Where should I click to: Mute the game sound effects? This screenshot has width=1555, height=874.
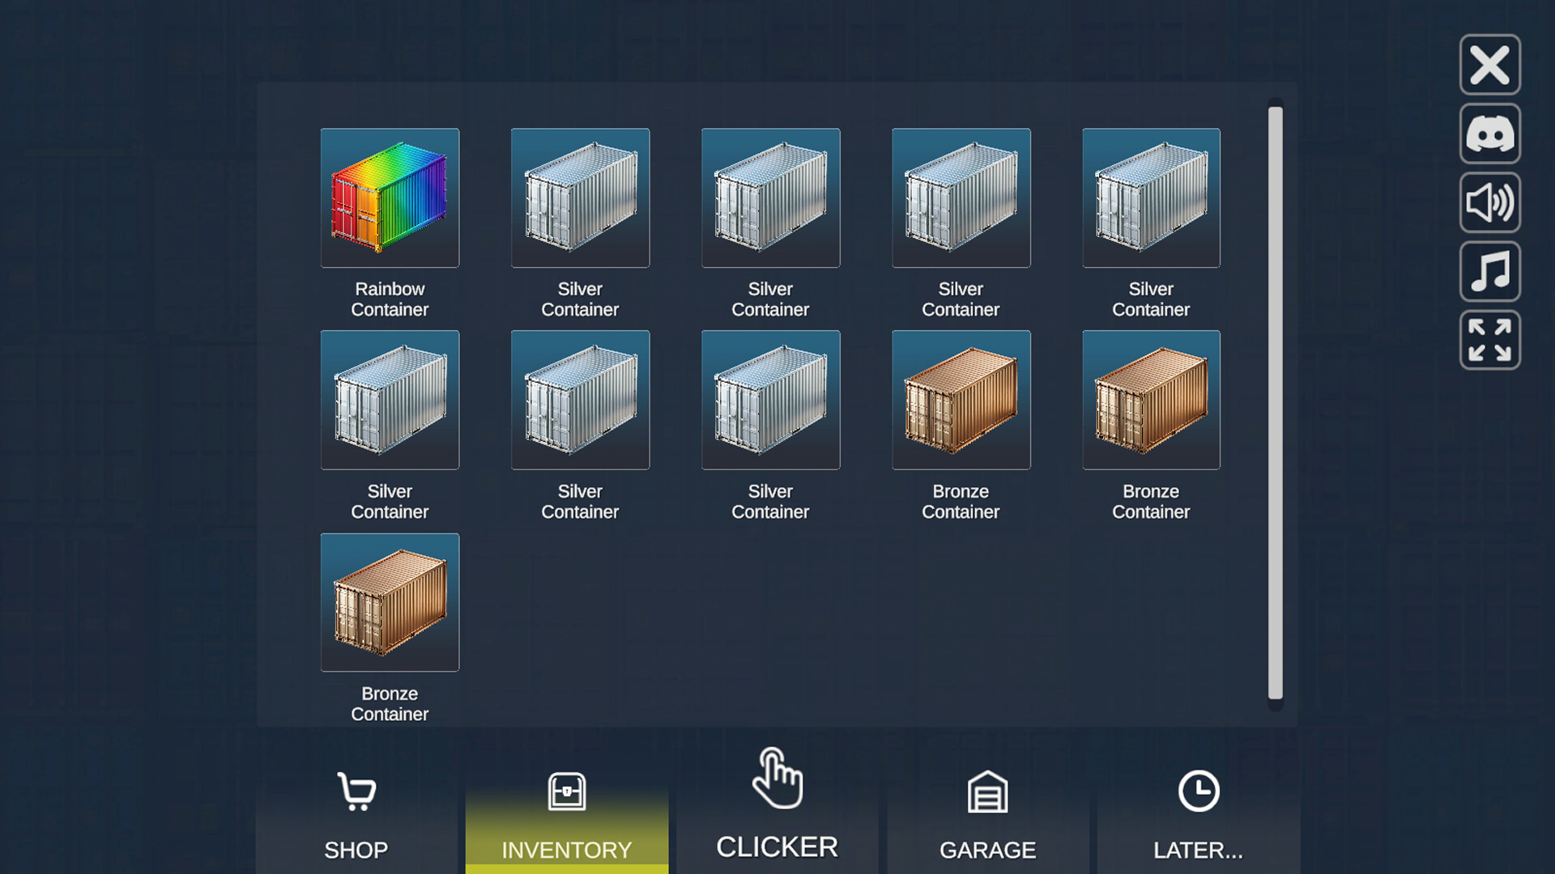pyautogui.click(x=1489, y=203)
